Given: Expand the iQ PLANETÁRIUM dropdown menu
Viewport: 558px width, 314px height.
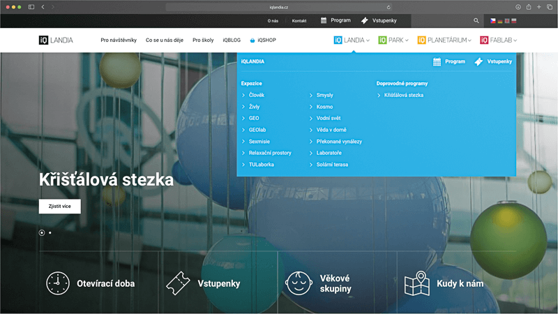Looking at the screenshot, I should [x=444, y=40].
